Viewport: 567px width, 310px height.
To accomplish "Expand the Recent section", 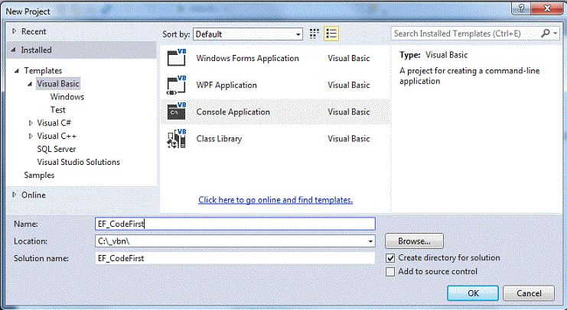I will tap(14, 31).
